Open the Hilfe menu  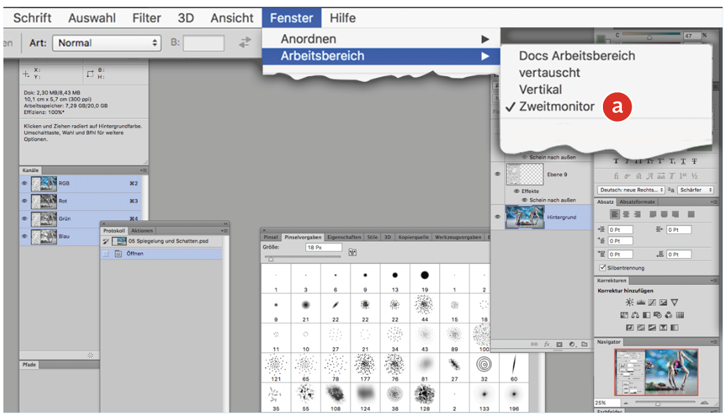343,18
